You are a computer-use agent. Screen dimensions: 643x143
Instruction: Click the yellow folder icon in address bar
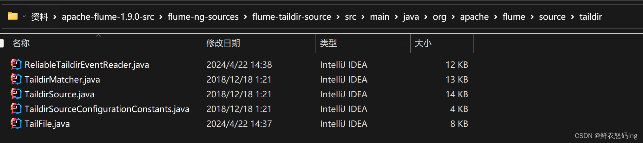[13, 16]
